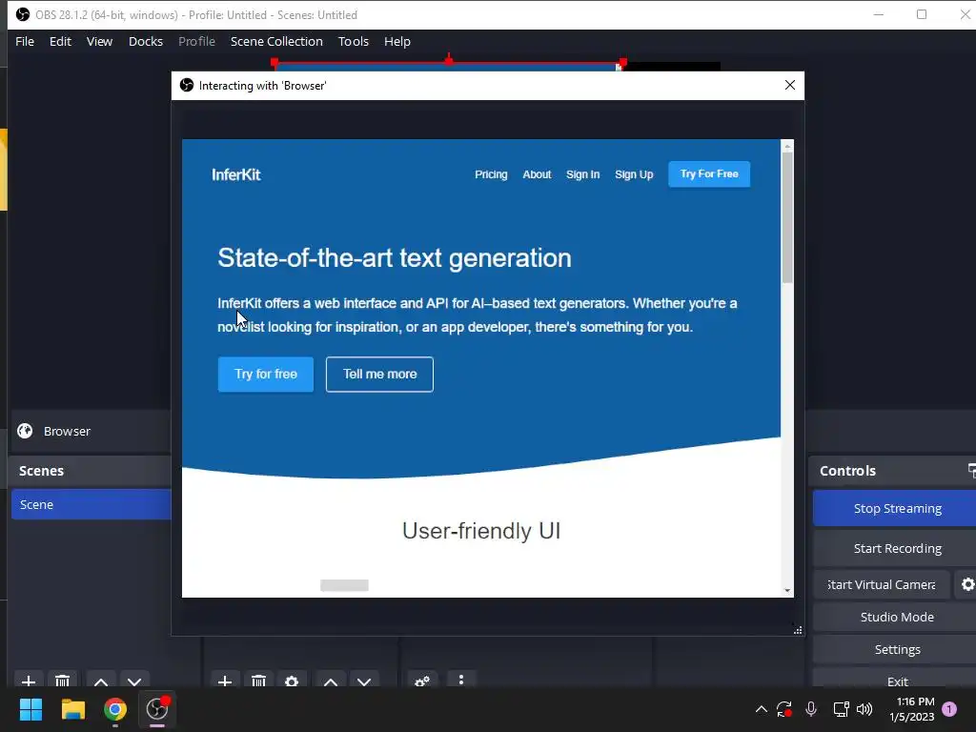Open Virtual Camera settings with the gear icon
Image resolution: width=976 pixels, height=732 pixels.
click(x=966, y=584)
